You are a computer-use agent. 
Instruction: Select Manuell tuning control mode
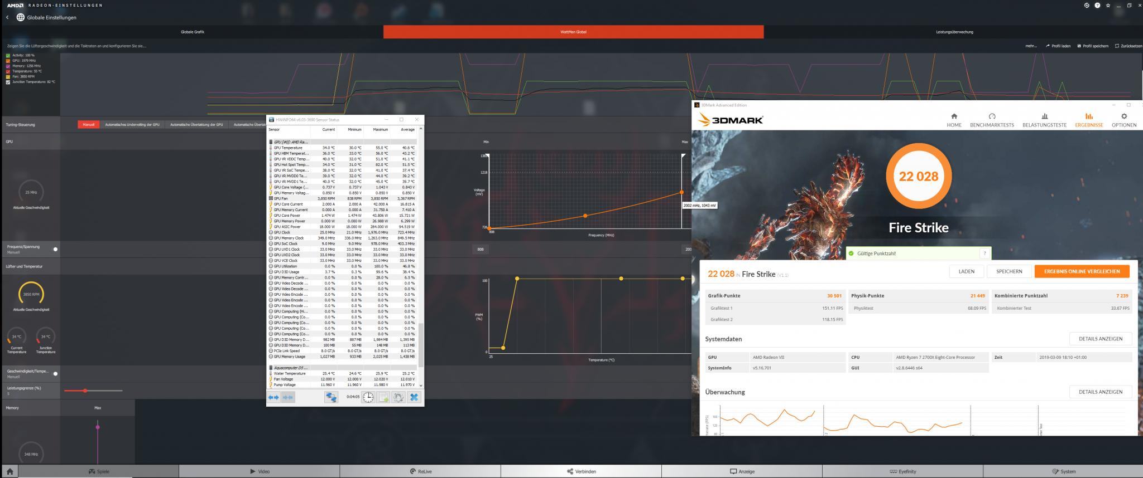tap(89, 124)
